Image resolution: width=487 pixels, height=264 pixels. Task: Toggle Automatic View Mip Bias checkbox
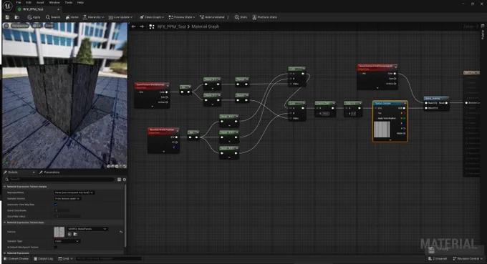pos(56,205)
